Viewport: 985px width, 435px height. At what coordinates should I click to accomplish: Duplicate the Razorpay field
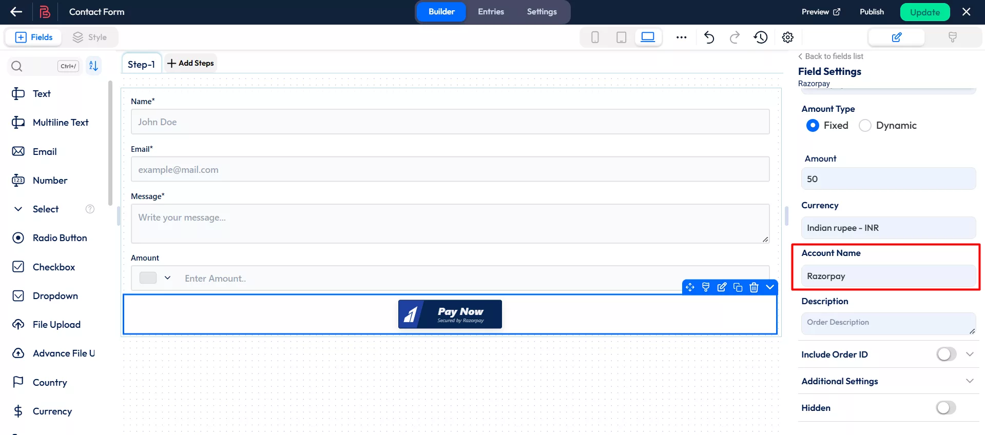point(738,287)
